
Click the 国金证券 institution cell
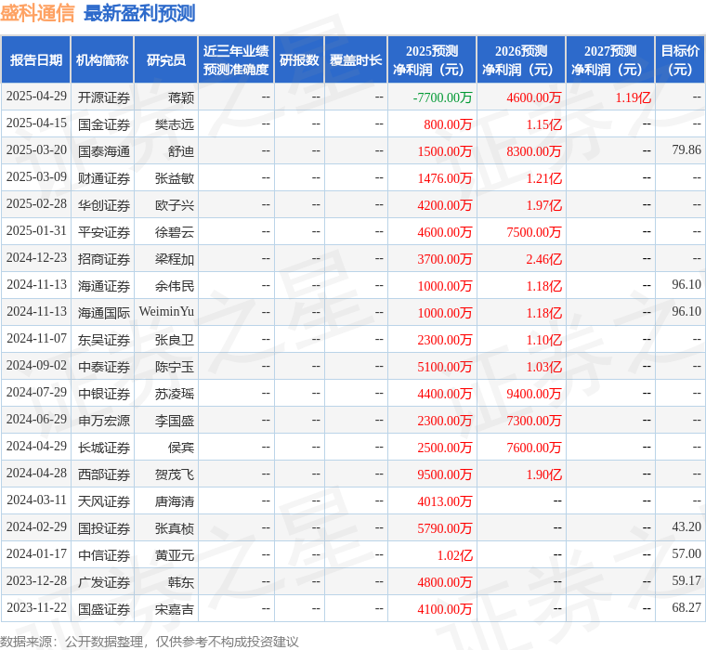pos(104,124)
